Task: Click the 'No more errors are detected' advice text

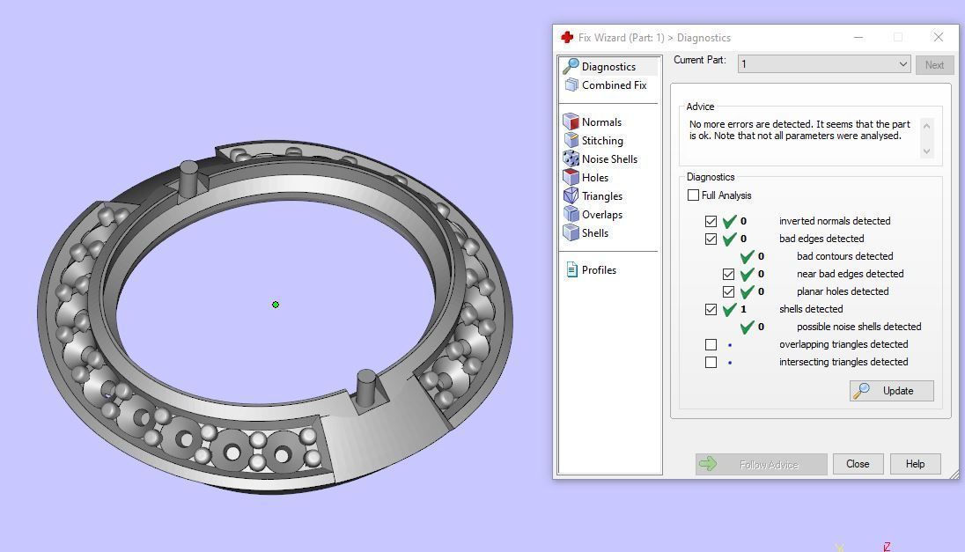Action: 799,129
